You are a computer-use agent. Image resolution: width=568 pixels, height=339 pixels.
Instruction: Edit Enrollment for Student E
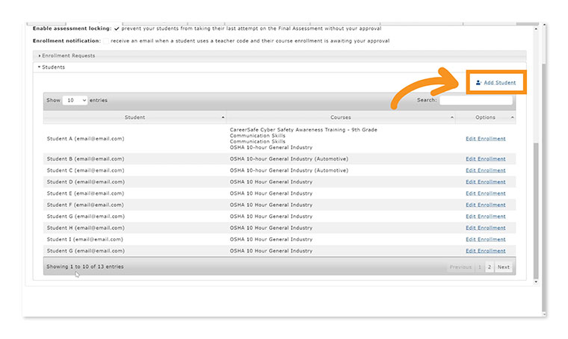tap(485, 193)
